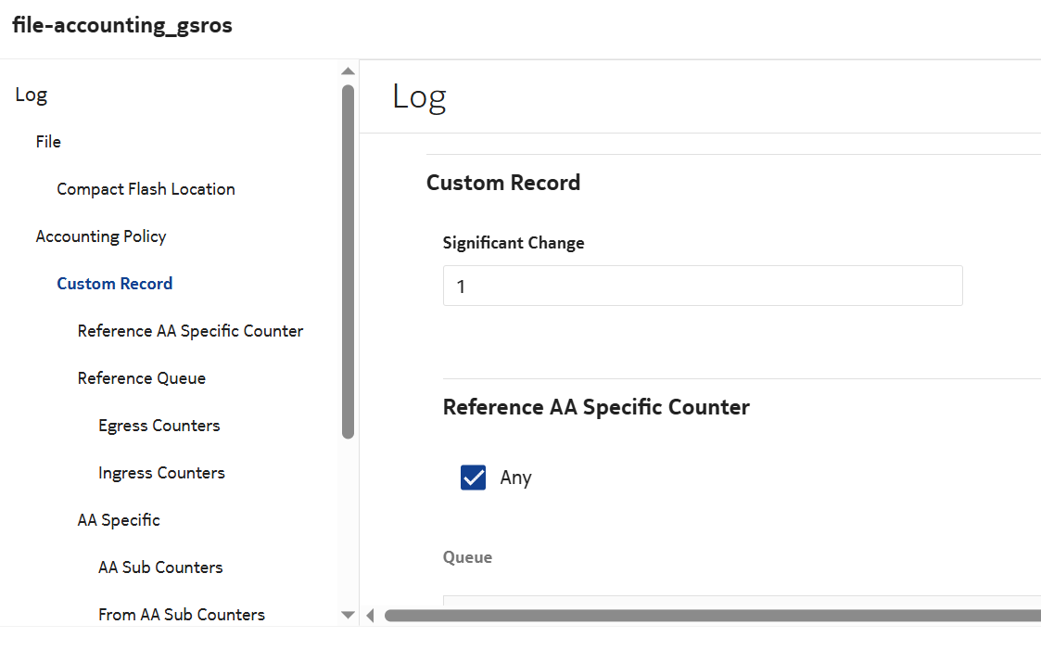1041x650 pixels.
Task: Select Log in the navigation tree
Action: (x=32, y=95)
